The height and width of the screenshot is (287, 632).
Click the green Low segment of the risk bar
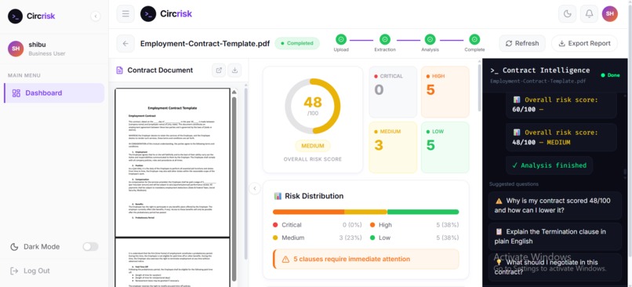click(x=423, y=212)
